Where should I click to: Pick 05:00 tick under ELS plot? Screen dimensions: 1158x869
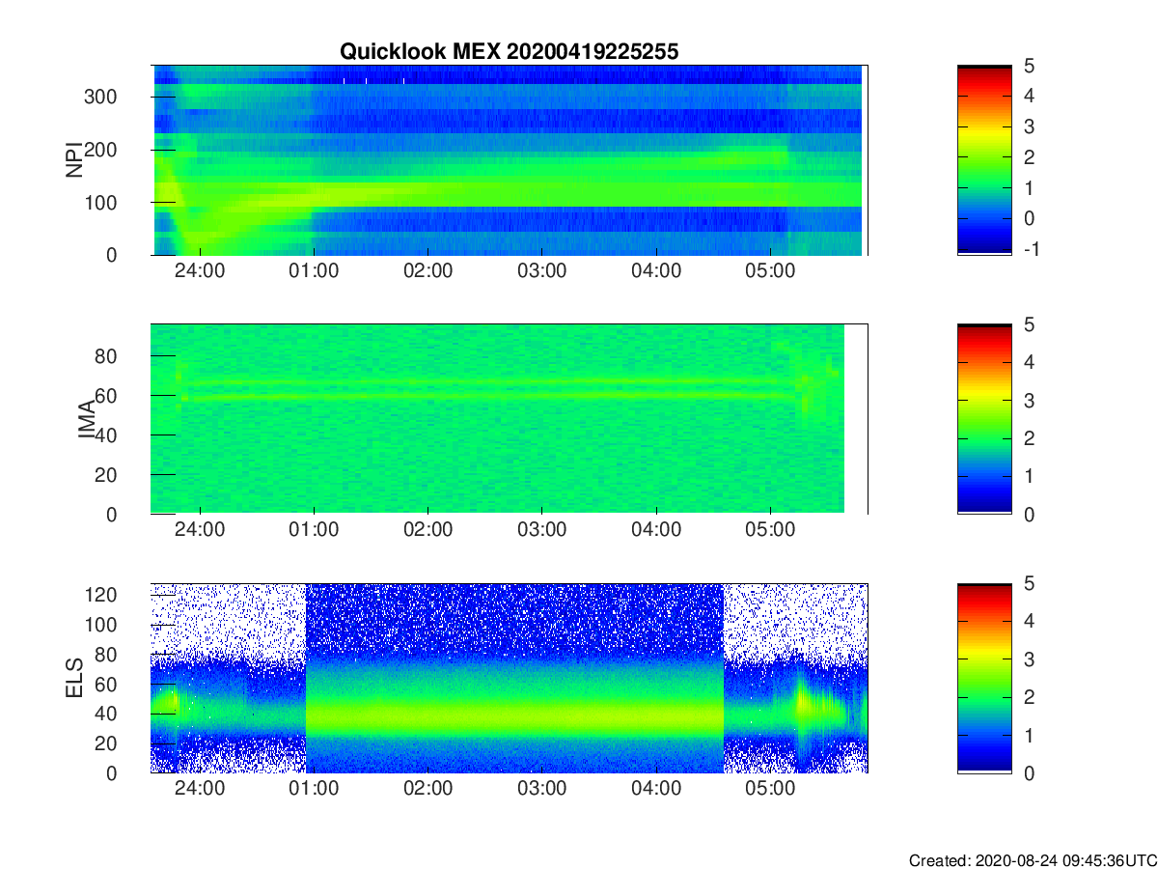tap(769, 789)
